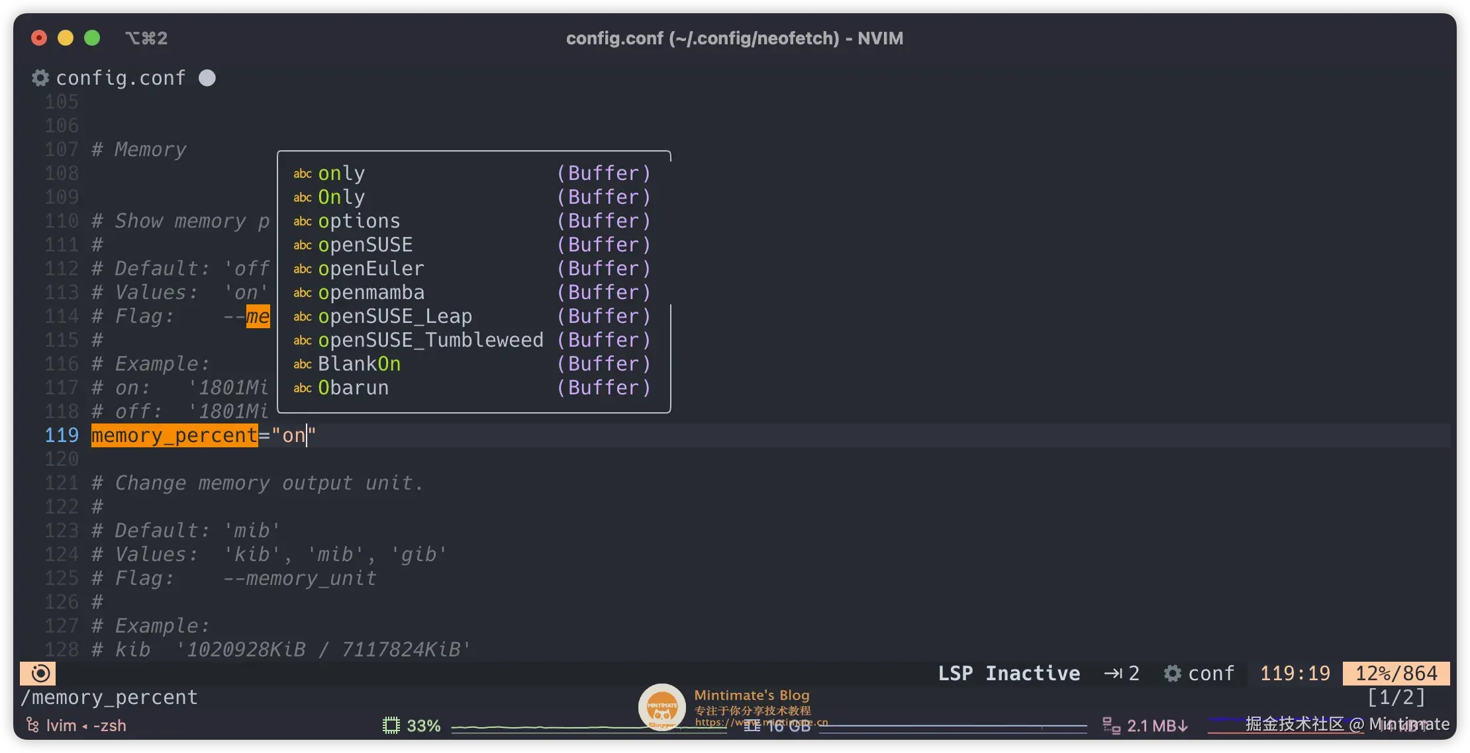Click the conf filetype gear icon in statusline
The image size is (1470, 753).
1173,674
